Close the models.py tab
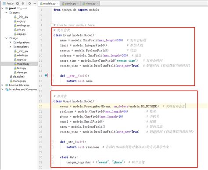The width and height of the screenshot is (208, 170). [x=57, y=4]
